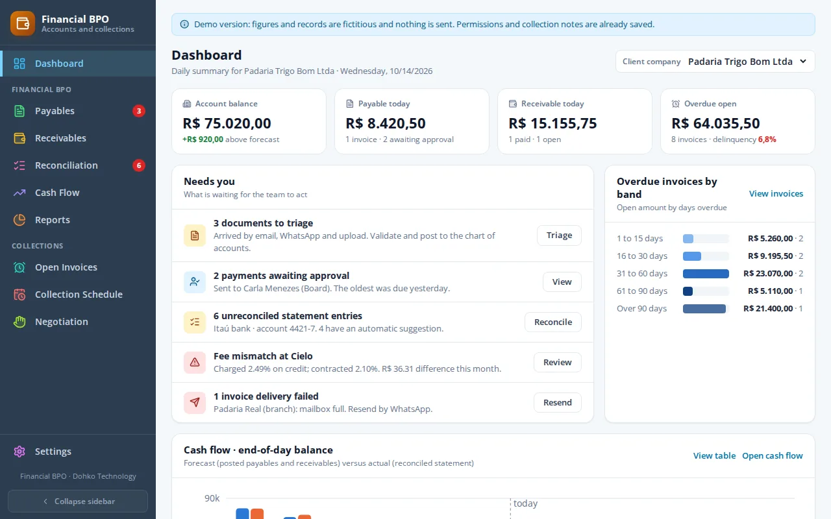The image size is (831, 519).
Task: Click the warning triangle icon for Cielo fee mismatch
Action: [x=195, y=363]
